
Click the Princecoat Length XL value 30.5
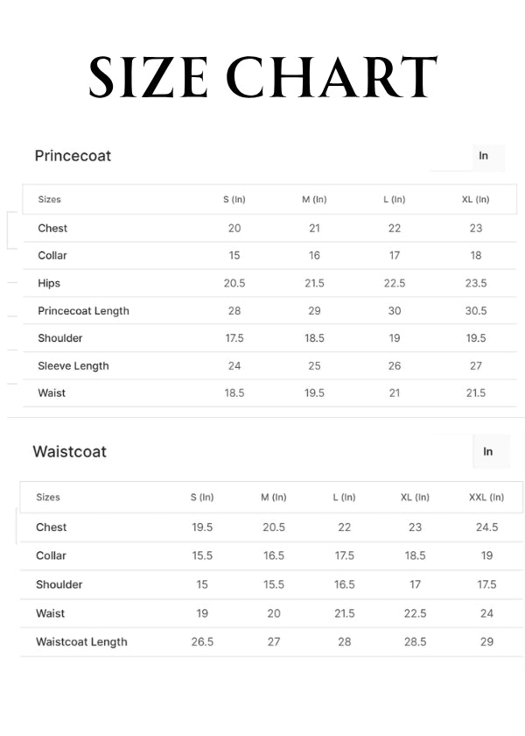[476, 311]
